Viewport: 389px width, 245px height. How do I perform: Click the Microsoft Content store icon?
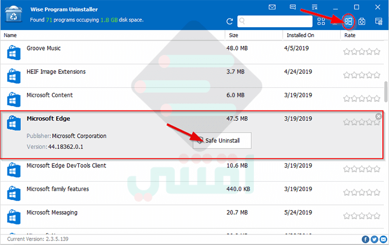[14, 99]
